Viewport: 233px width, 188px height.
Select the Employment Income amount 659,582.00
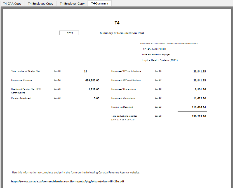tap(92, 80)
